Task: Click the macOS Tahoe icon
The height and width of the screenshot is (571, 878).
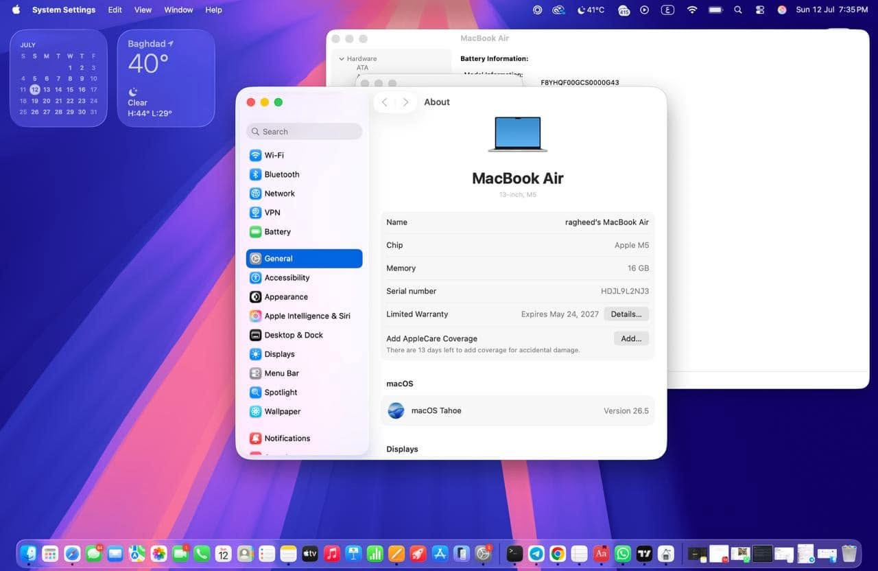Action: tap(396, 410)
